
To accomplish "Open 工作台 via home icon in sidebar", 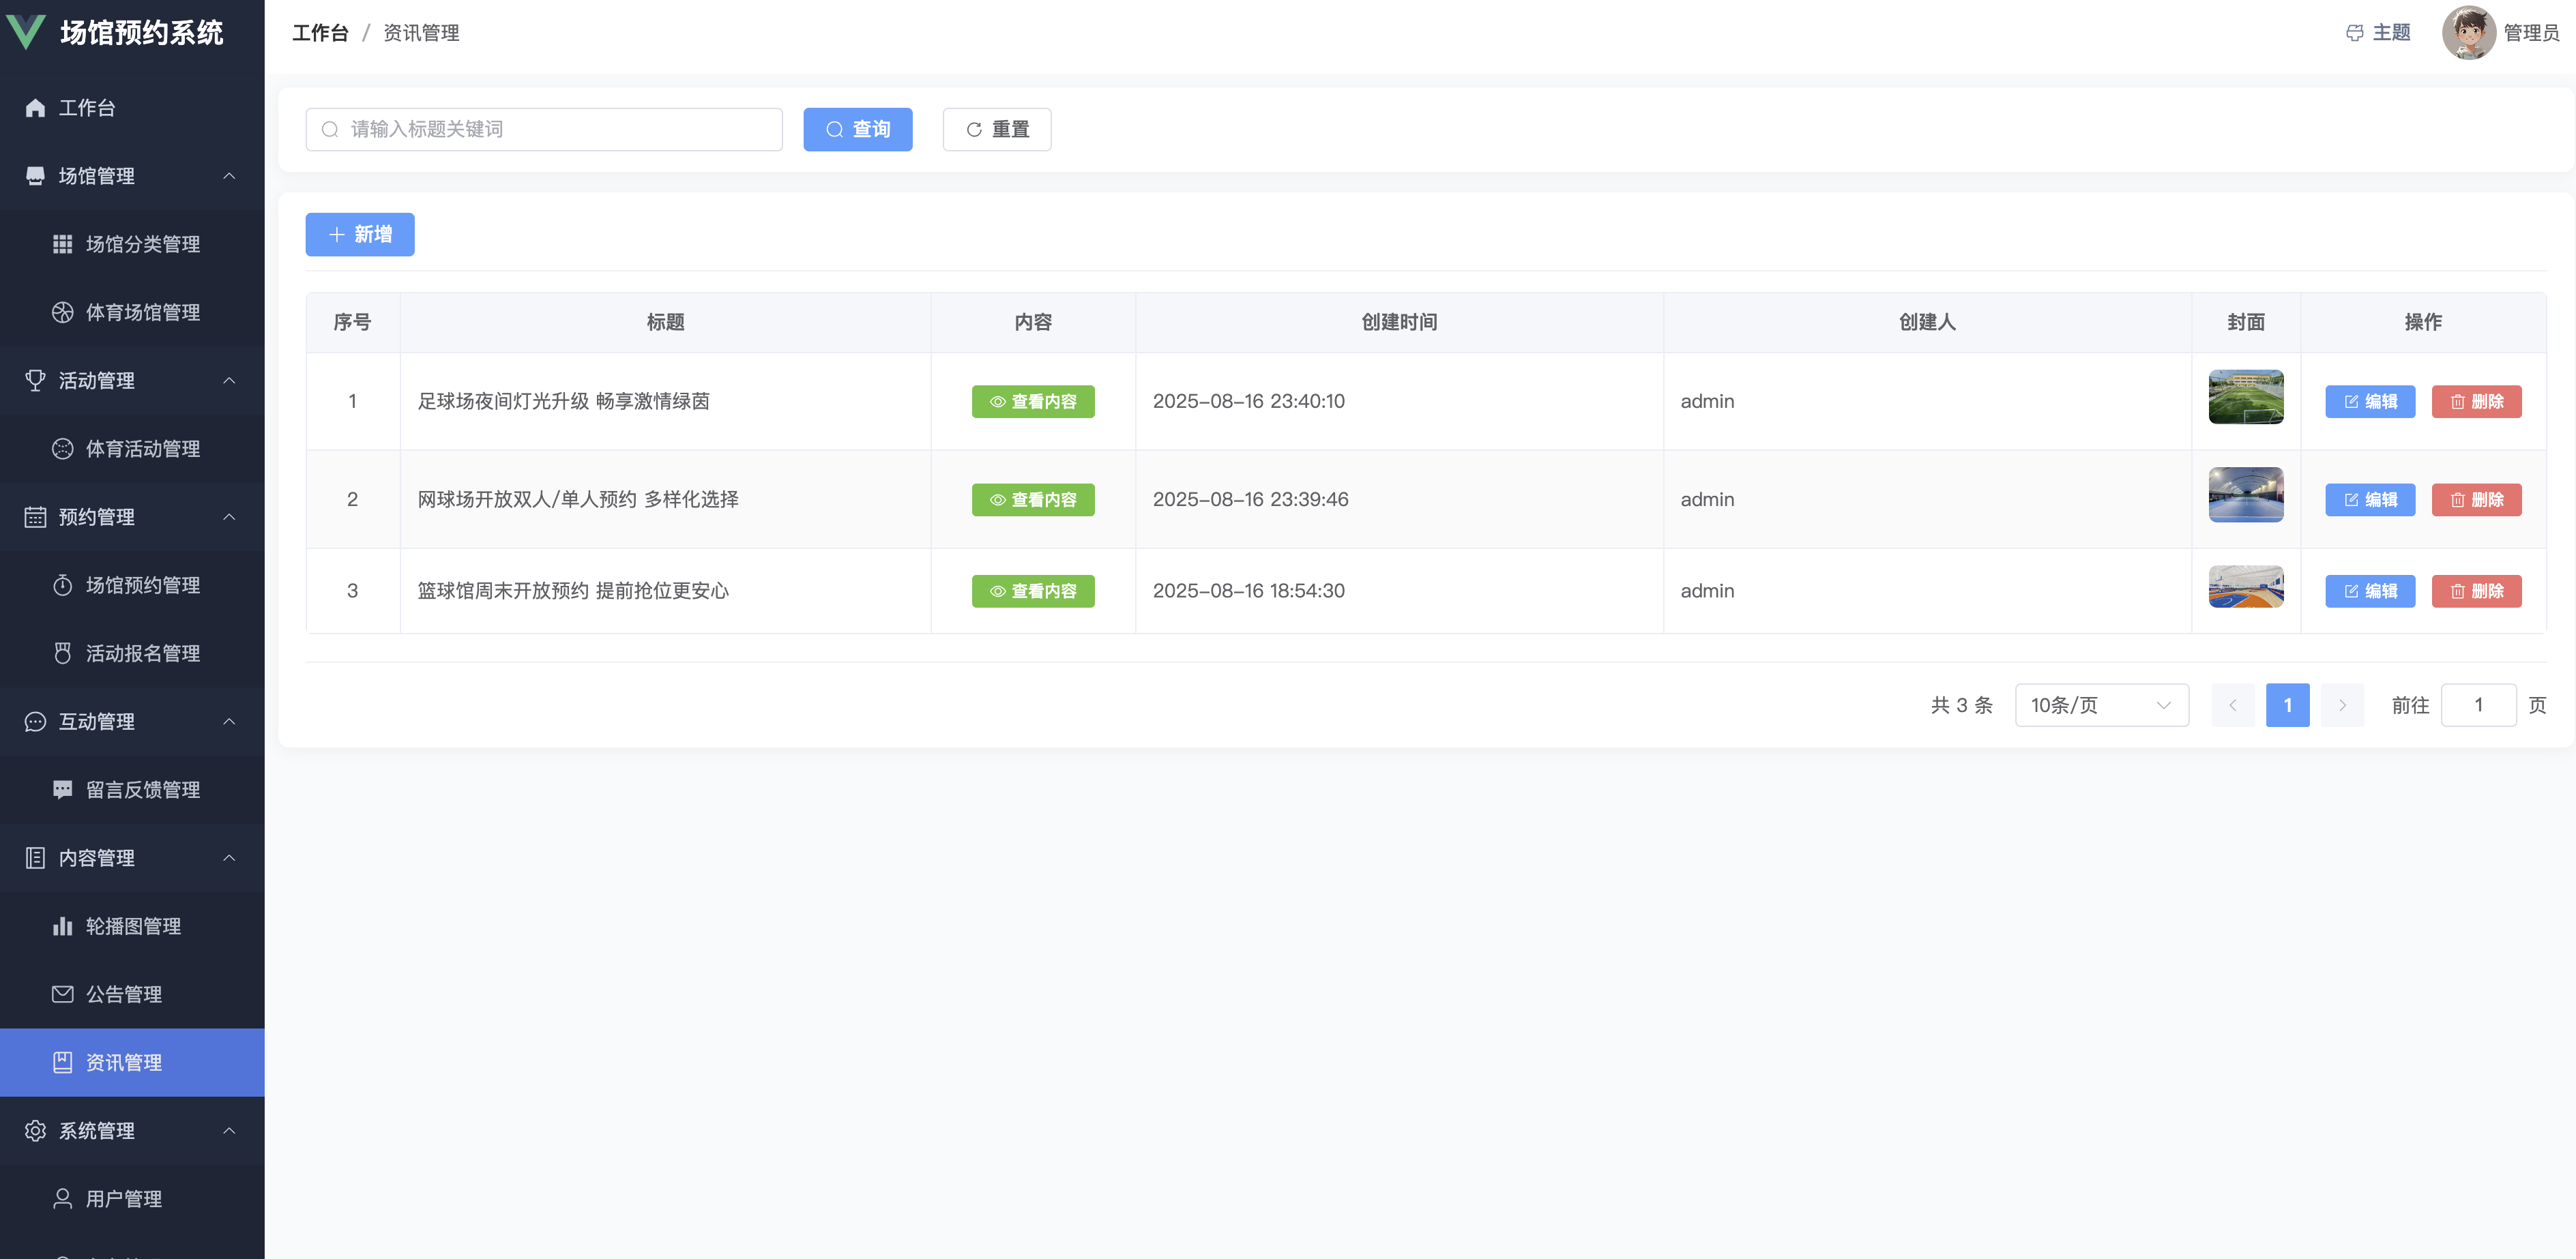I will coord(36,108).
